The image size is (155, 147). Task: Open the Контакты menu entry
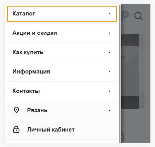pos(62,91)
